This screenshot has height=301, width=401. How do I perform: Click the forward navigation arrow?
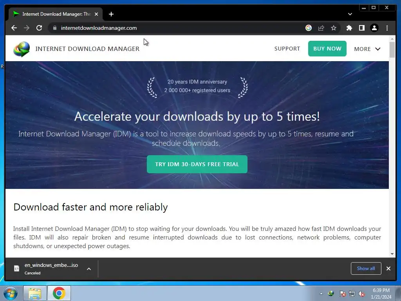click(27, 28)
